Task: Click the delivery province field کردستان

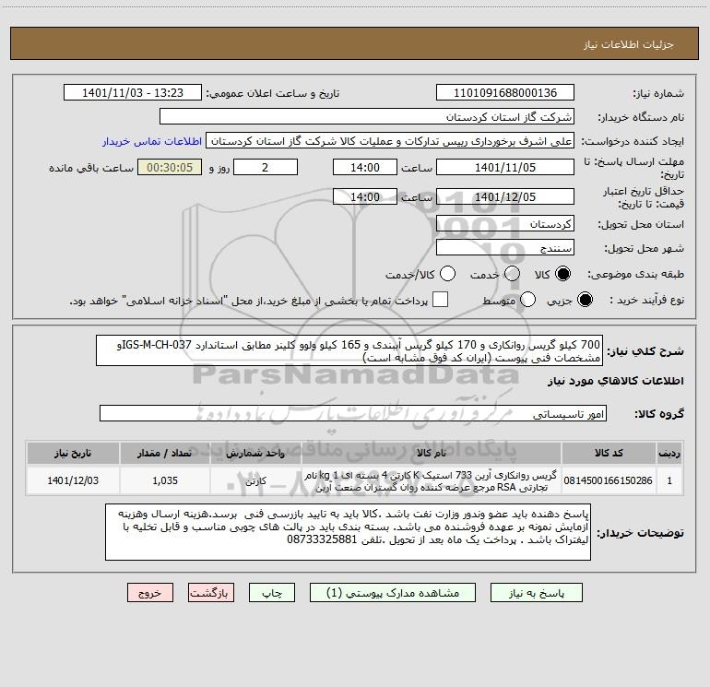Action: (x=505, y=224)
